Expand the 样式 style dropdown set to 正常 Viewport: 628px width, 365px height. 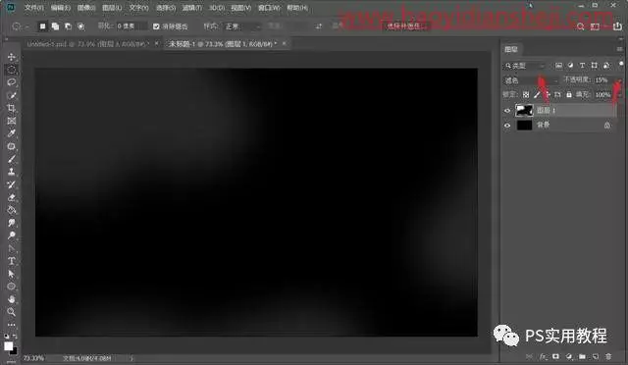pyautogui.click(x=242, y=26)
